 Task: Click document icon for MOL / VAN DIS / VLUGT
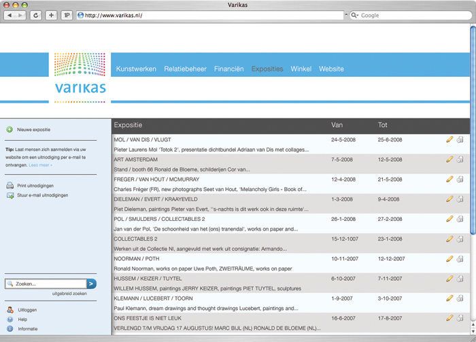(x=460, y=139)
